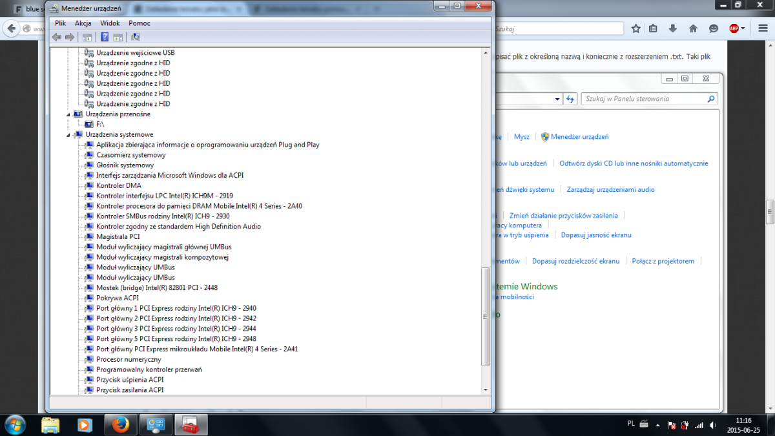Viewport: 775px width, 436px height.
Task: Select Urządzenie wejściowe USB device
Action: click(x=136, y=52)
